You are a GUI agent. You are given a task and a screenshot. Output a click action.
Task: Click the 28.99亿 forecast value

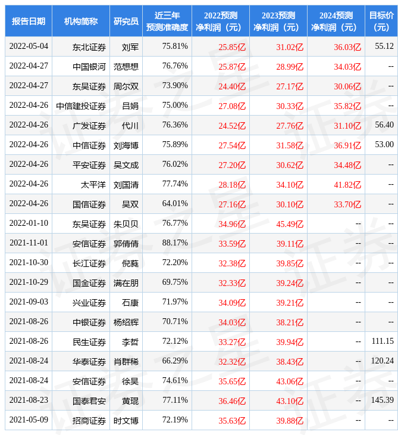[x=290, y=67]
